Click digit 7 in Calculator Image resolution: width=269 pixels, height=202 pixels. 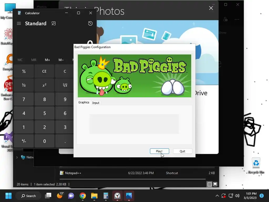pyautogui.click(x=24, y=99)
